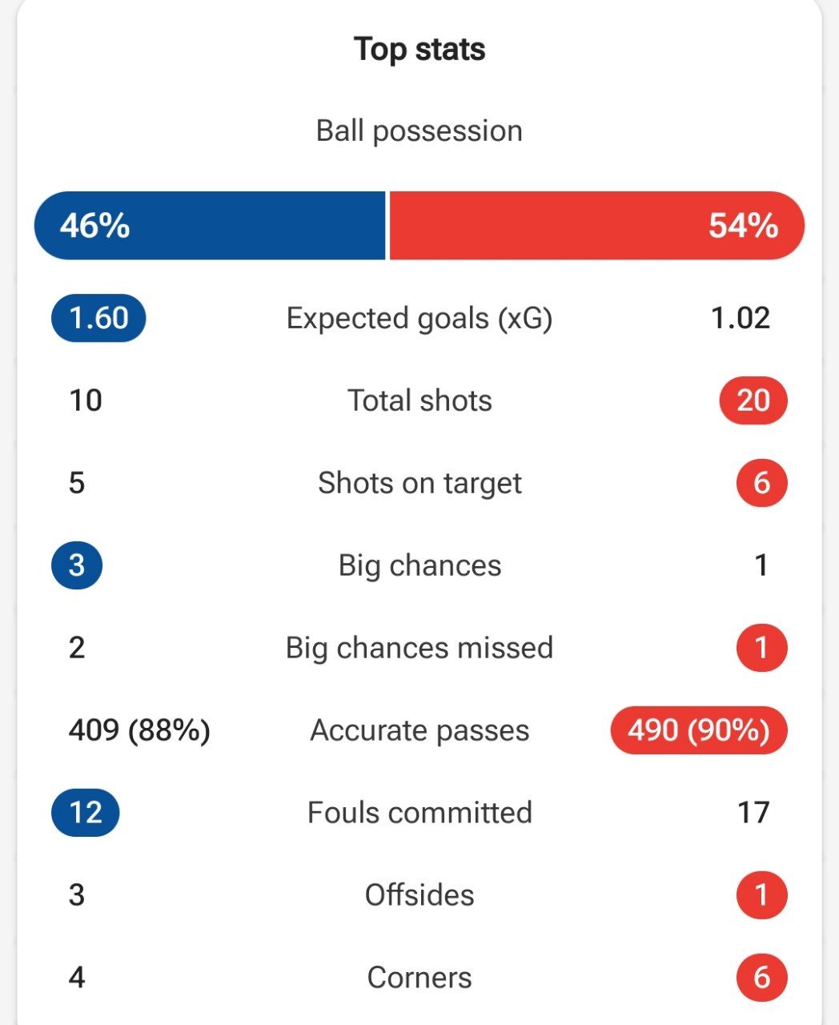
Task: Click the Big chances missed label
Action: coord(419,648)
